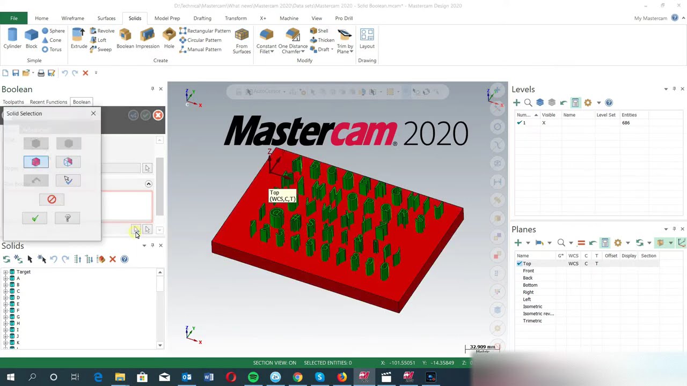Use the Thicken tool

[x=322, y=40]
